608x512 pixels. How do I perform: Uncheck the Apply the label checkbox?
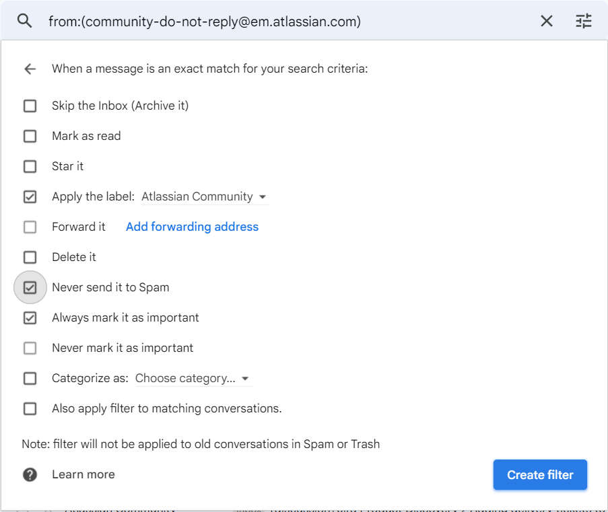[30, 196]
